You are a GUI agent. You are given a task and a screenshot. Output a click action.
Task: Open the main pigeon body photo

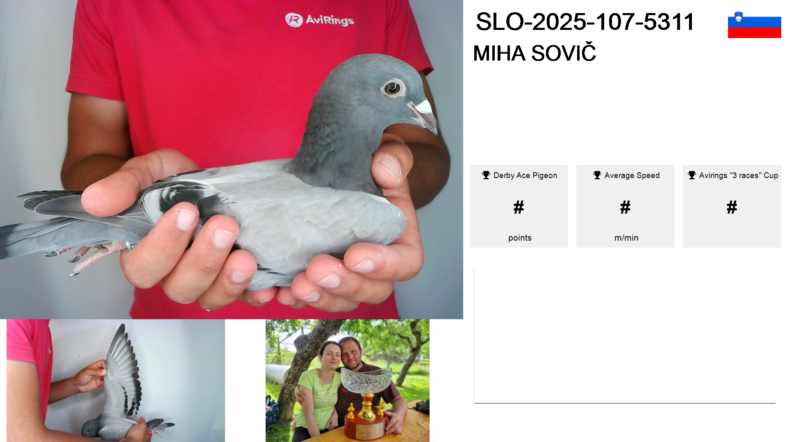232,160
